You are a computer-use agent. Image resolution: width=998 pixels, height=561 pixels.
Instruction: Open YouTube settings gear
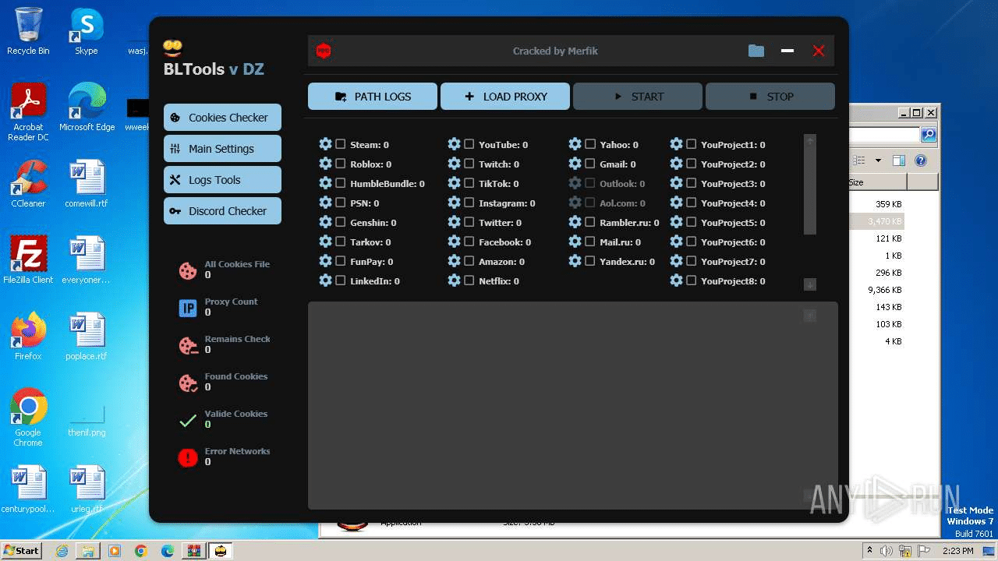coord(454,144)
